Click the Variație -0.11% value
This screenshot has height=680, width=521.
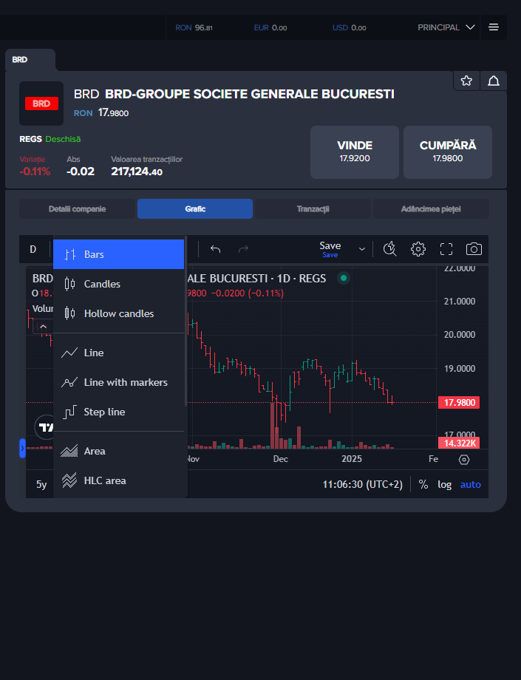35,171
